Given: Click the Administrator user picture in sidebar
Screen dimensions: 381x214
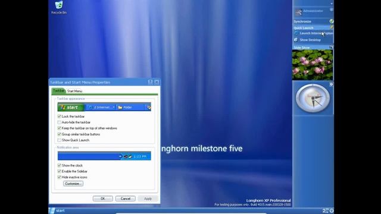Looking at the screenshot, I should pyautogui.click(x=298, y=12).
